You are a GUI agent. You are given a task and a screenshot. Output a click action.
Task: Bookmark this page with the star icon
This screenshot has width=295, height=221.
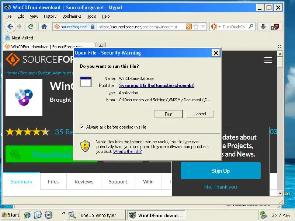(x=196, y=27)
